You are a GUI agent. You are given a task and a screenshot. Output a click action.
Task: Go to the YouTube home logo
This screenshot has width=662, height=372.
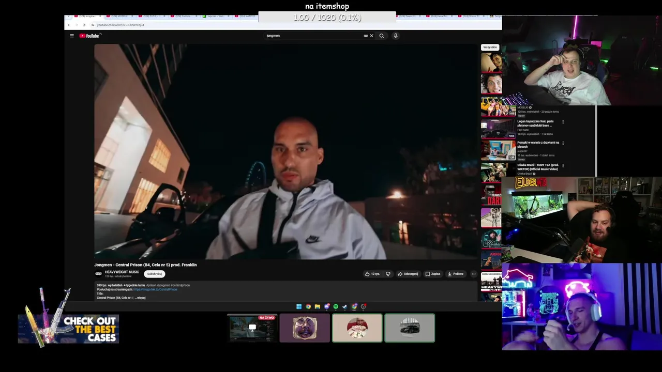[x=89, y=36]
